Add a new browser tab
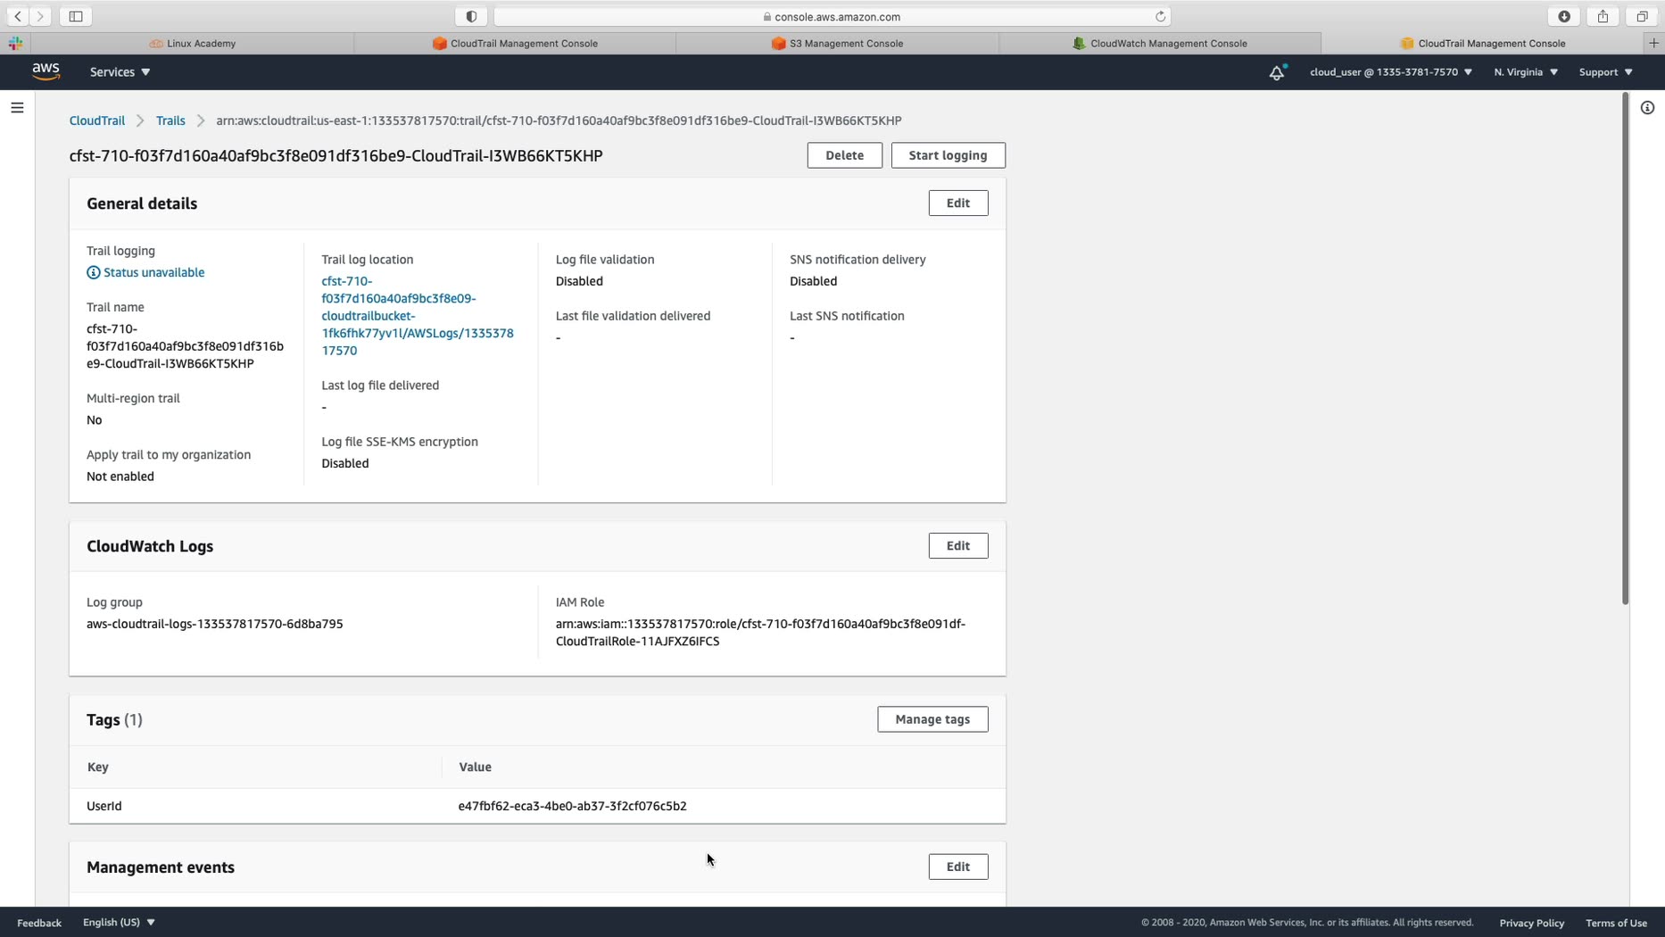This screenshot has height=937, width=1665. click(1653, 43)
